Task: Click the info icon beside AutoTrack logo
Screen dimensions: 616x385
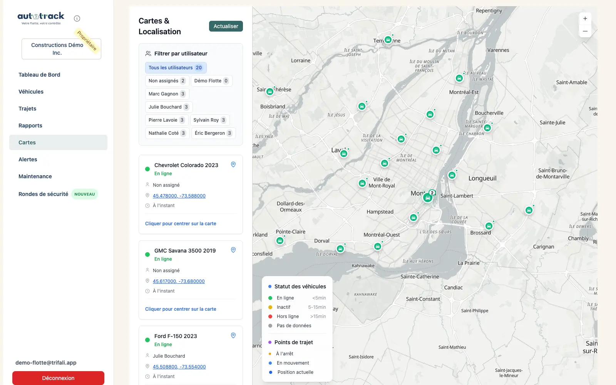Action: click(x=77, y=18)
